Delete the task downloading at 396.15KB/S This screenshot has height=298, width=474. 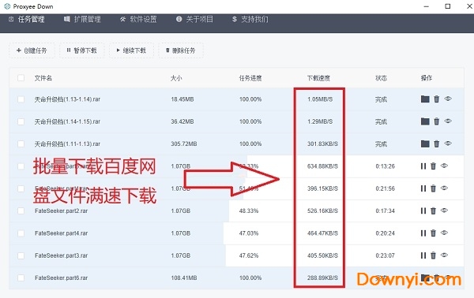click(x=433, y=188)
